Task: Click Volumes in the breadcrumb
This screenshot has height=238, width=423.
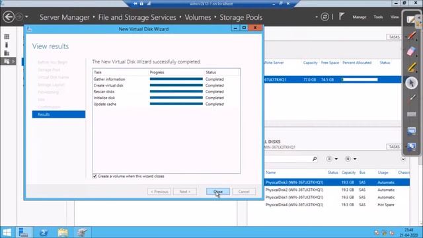Action: tap(198, 17)
